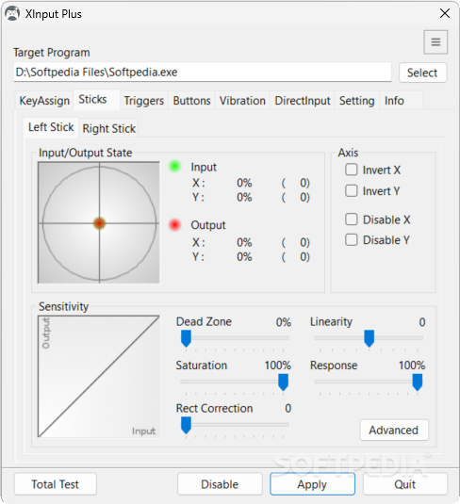Viewport: 460px width, 504px height.
Task: Switch to the Right Stick sub-tab
Action: point(109,128)
